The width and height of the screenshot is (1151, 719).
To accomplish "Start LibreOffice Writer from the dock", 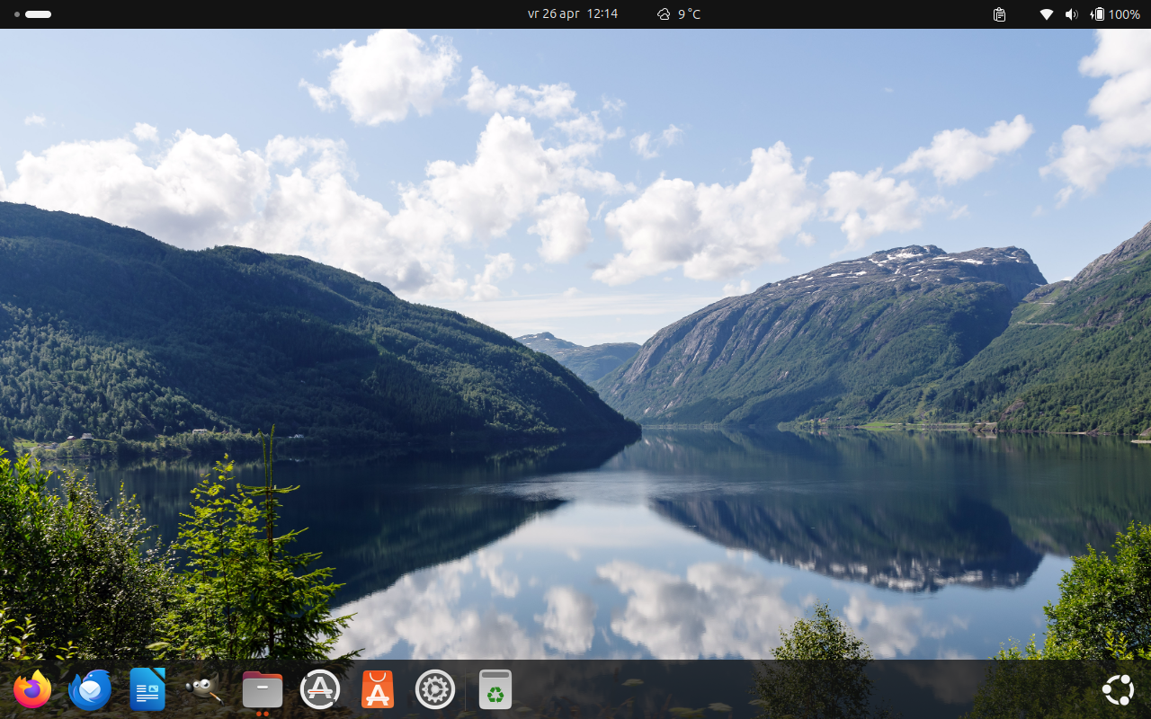I will [x=147, y=690].
